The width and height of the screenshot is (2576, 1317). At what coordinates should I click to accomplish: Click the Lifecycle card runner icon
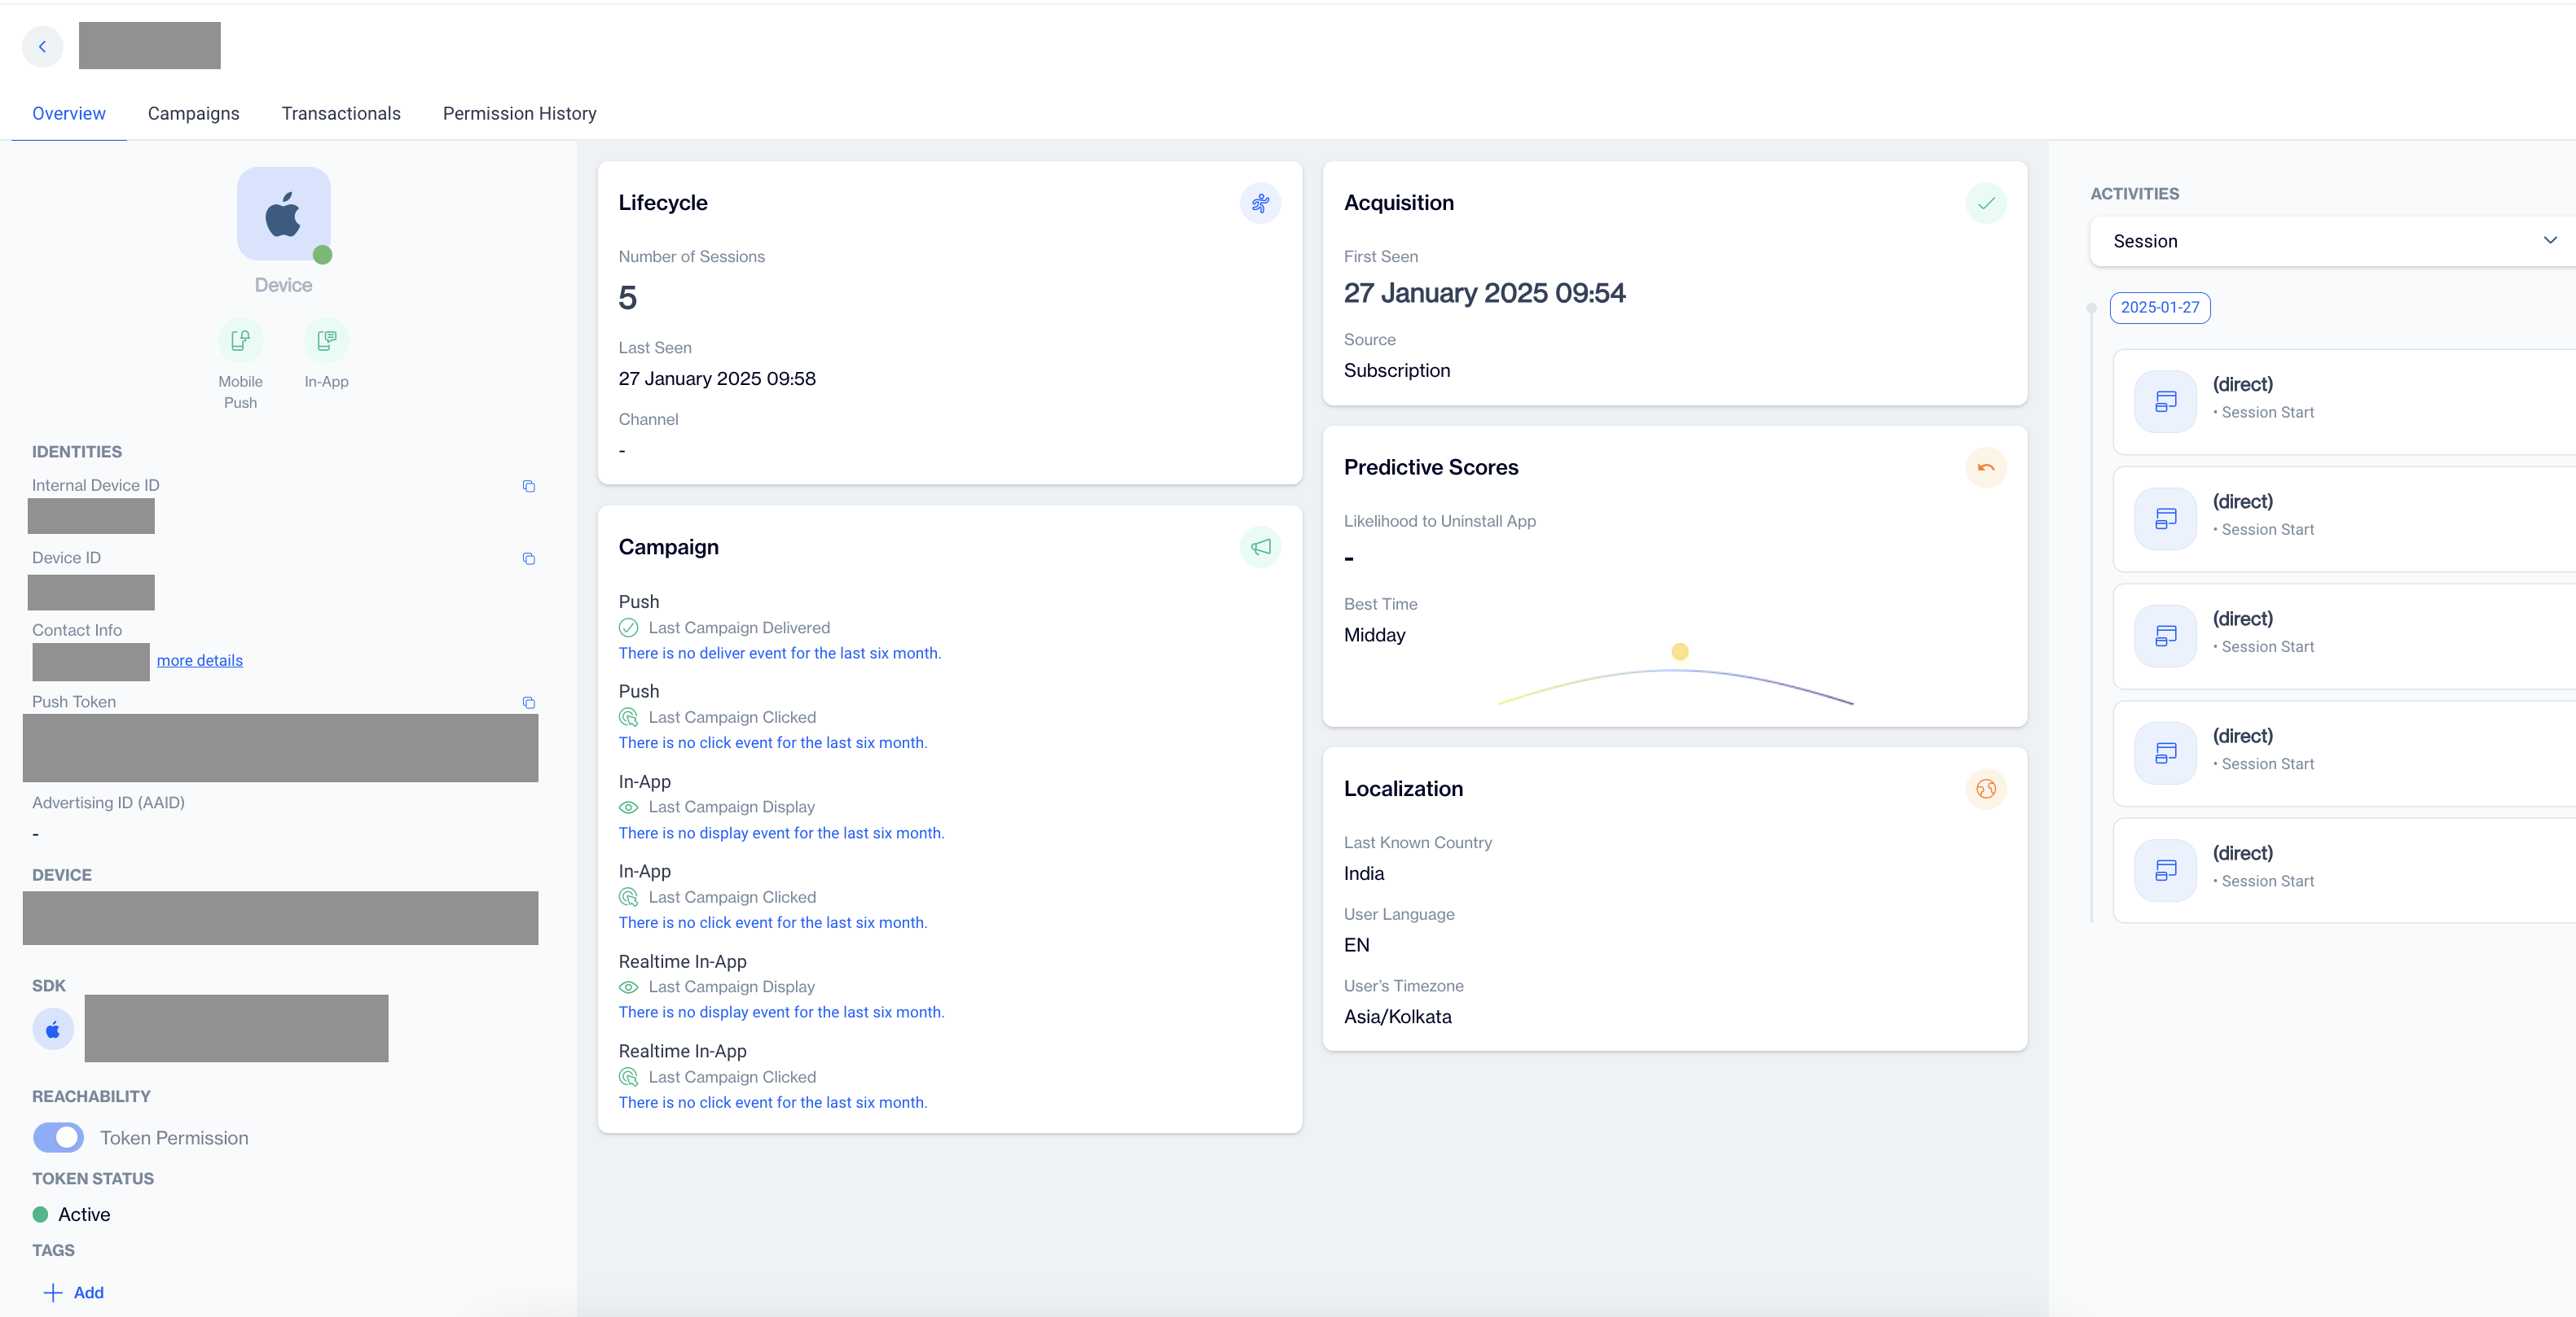pos(1261,203)
